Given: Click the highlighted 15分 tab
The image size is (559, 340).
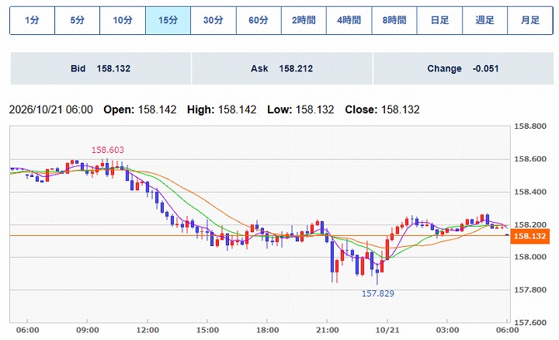Looking at the screenshot, I should tap(168, 20).
